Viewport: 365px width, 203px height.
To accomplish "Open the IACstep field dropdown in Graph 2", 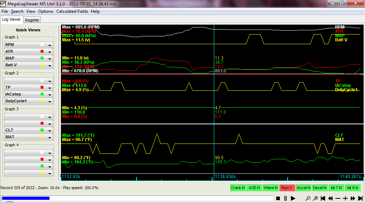I will click(x=50, y=94).
